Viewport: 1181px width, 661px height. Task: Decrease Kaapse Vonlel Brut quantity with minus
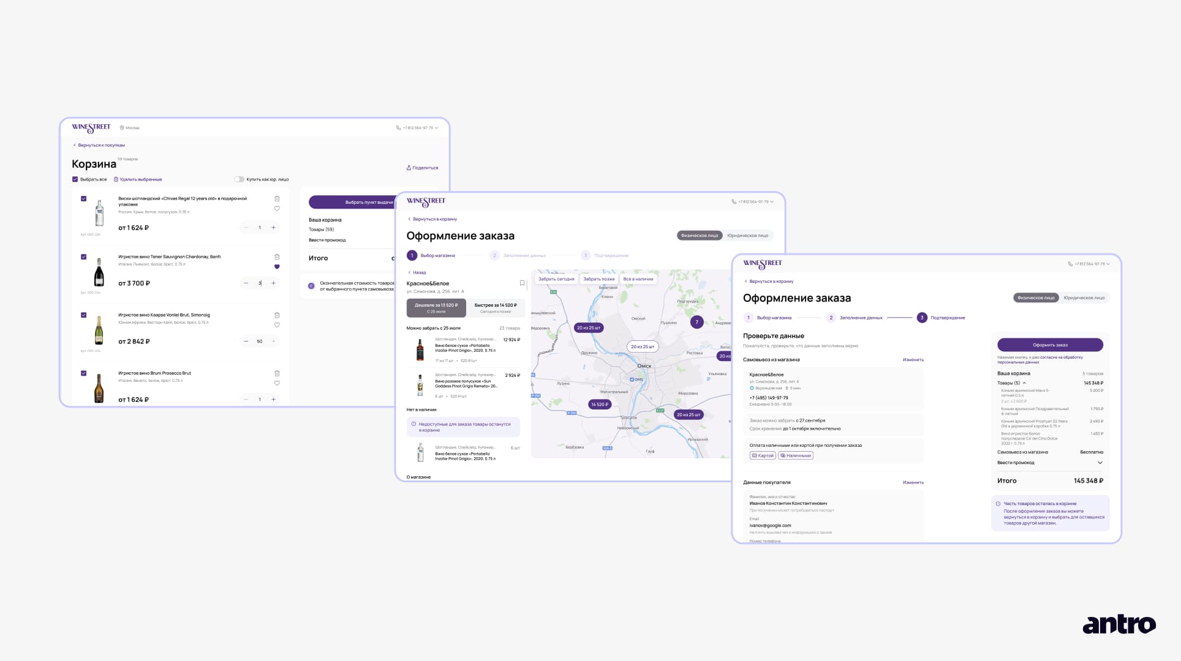point(246,342)
